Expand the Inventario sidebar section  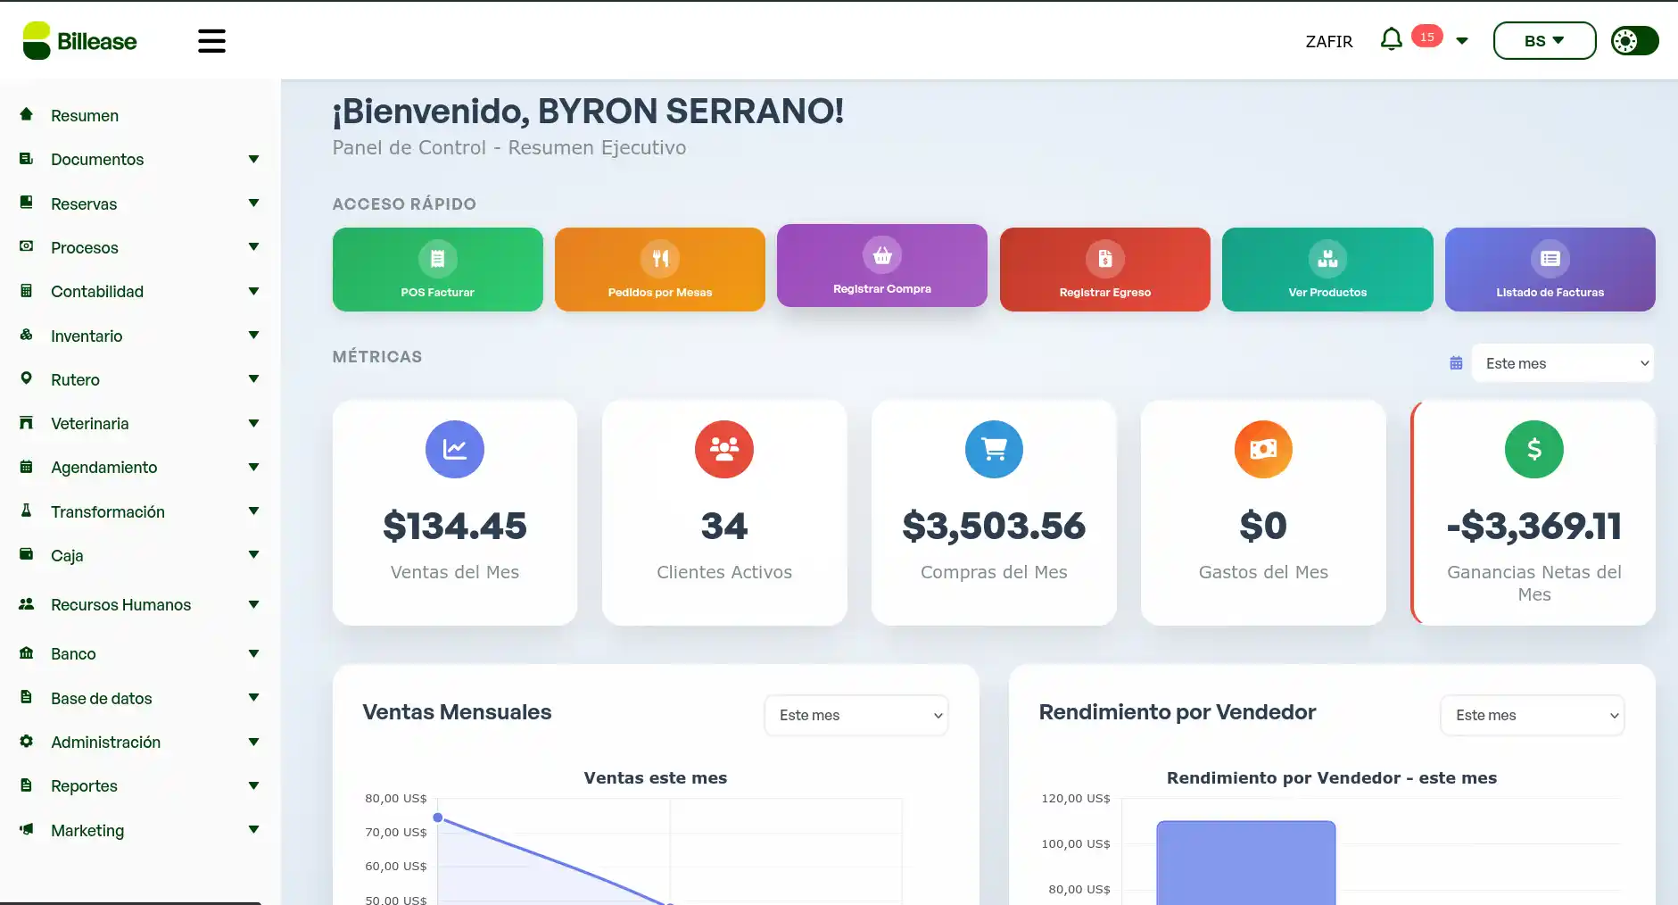coord(140,336)
